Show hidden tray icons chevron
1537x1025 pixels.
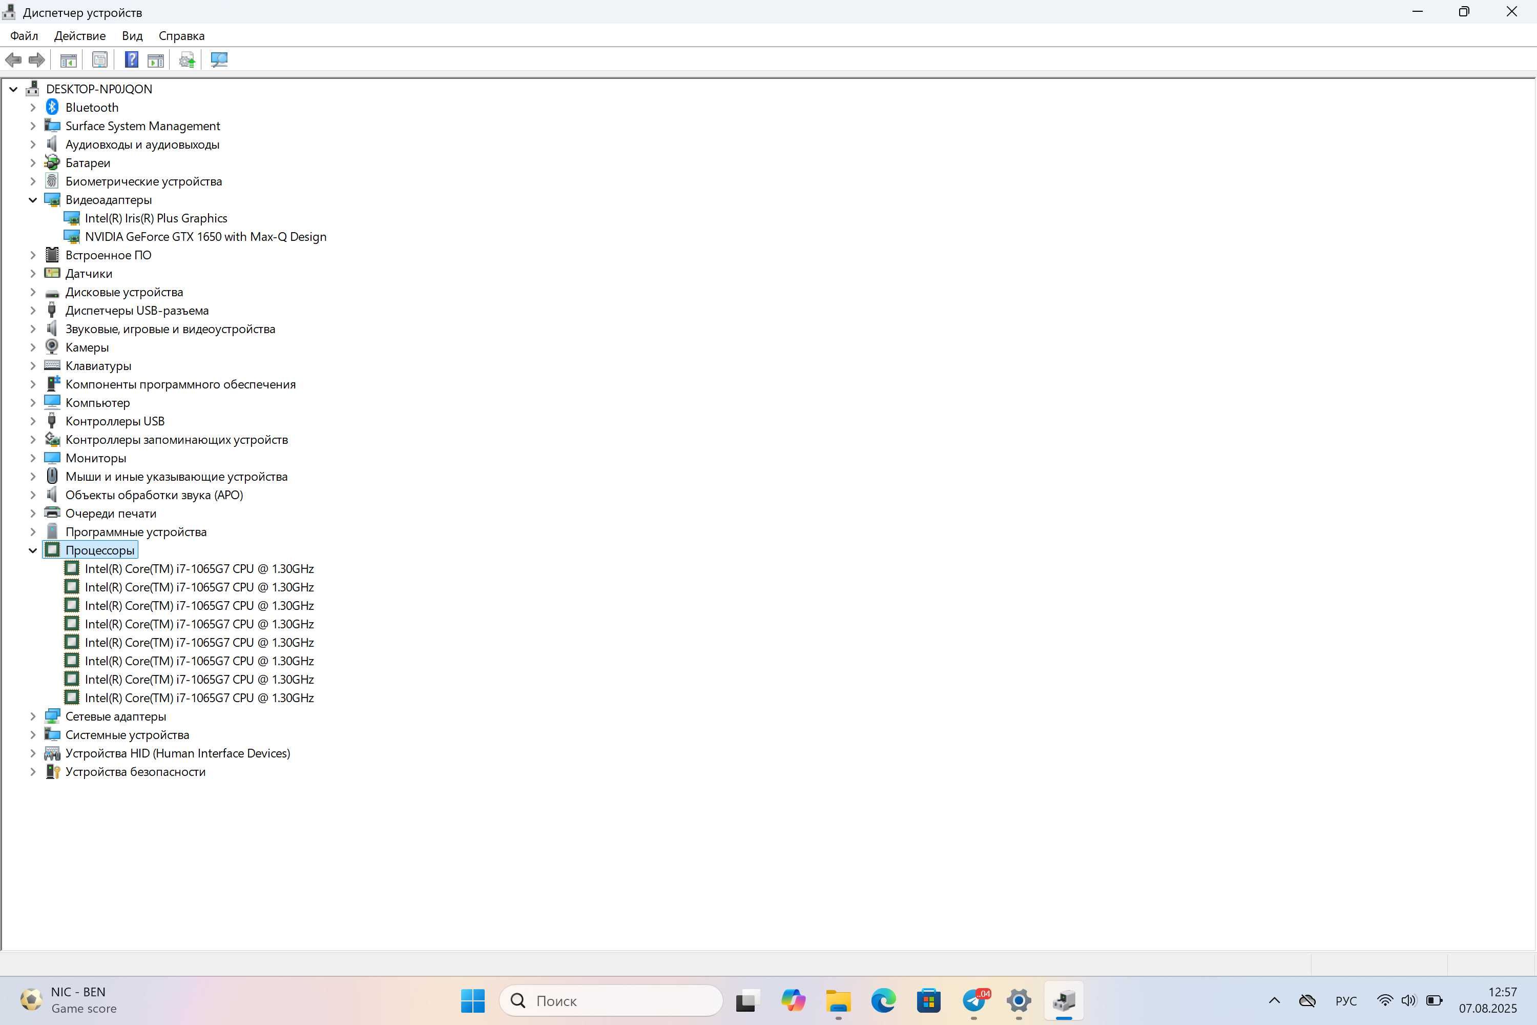(x=1274, y=1000)
